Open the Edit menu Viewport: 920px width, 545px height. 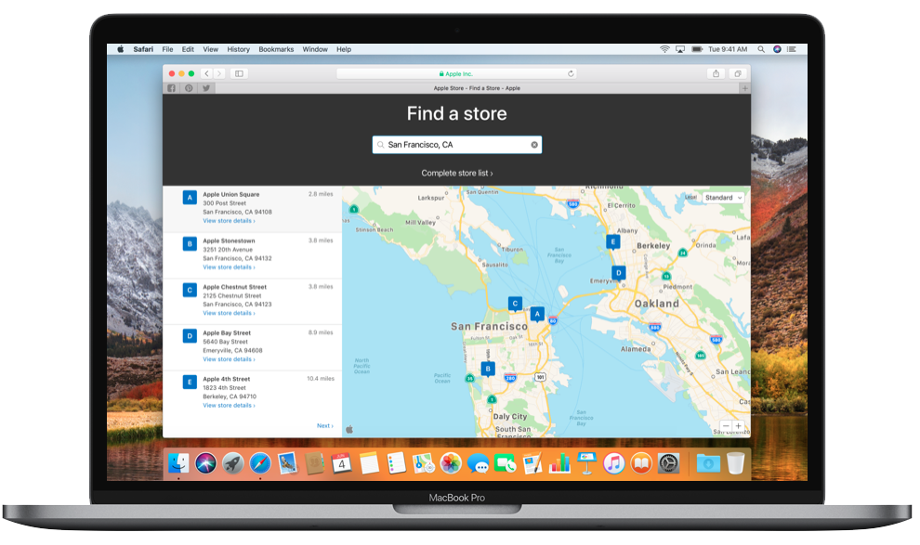[188, 49]
